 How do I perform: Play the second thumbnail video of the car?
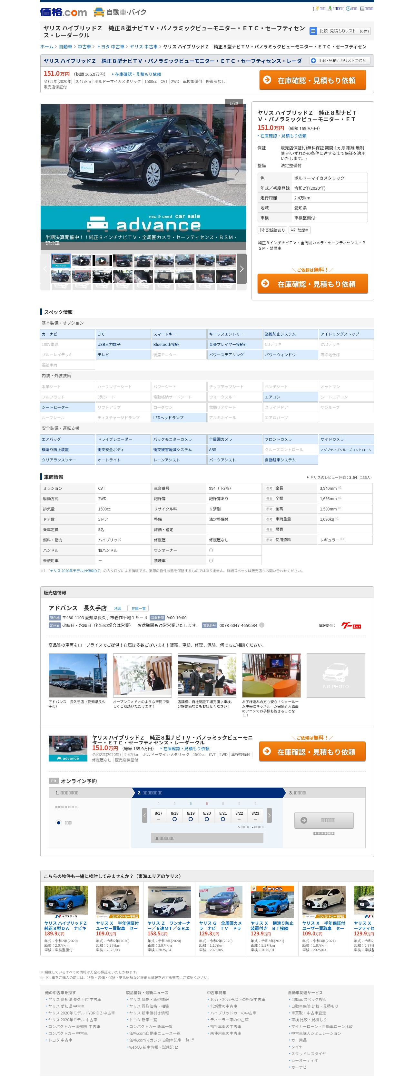tap(82, 260)
